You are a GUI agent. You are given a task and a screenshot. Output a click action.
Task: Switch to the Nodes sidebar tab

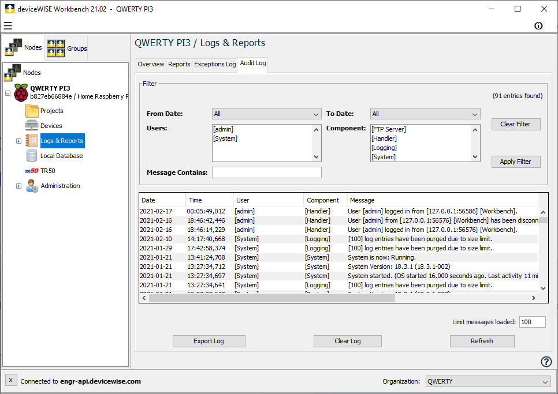24,47
